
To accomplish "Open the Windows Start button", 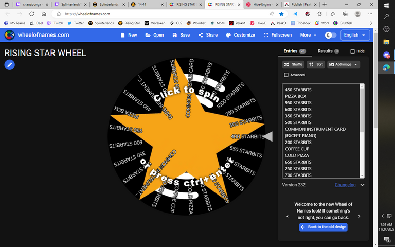I will (386, 6).
